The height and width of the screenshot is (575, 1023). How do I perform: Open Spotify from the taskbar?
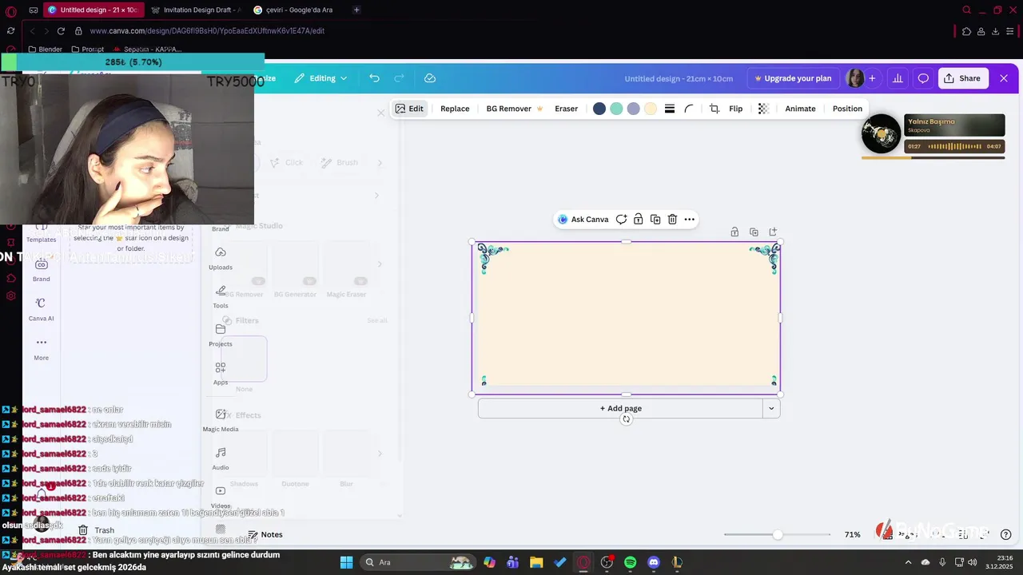coord(630,562)
